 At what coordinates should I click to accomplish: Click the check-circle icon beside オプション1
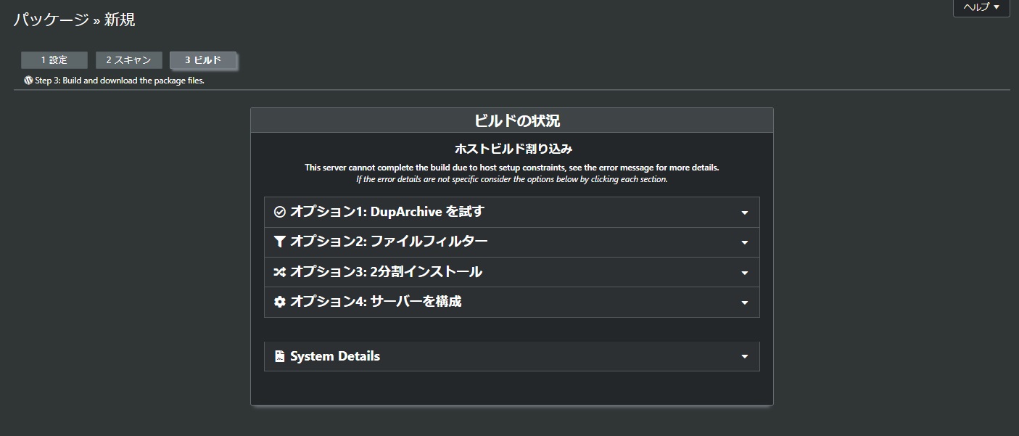point(280,212)
